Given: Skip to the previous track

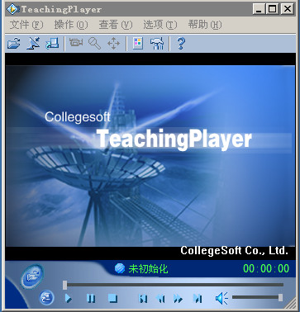Looking at the screenshot, I should point(144,299).
